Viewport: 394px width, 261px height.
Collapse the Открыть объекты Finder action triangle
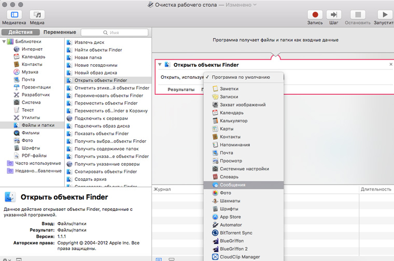[x=160, y=65]
